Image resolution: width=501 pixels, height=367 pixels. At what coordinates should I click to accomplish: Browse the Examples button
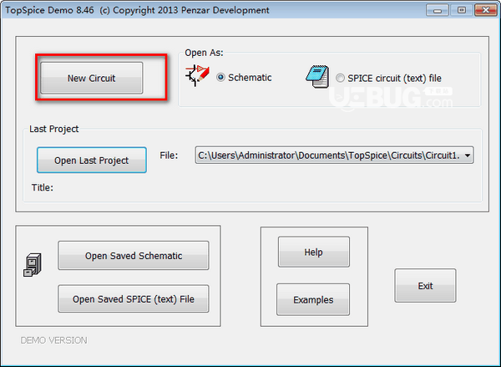tap(313, 300)
